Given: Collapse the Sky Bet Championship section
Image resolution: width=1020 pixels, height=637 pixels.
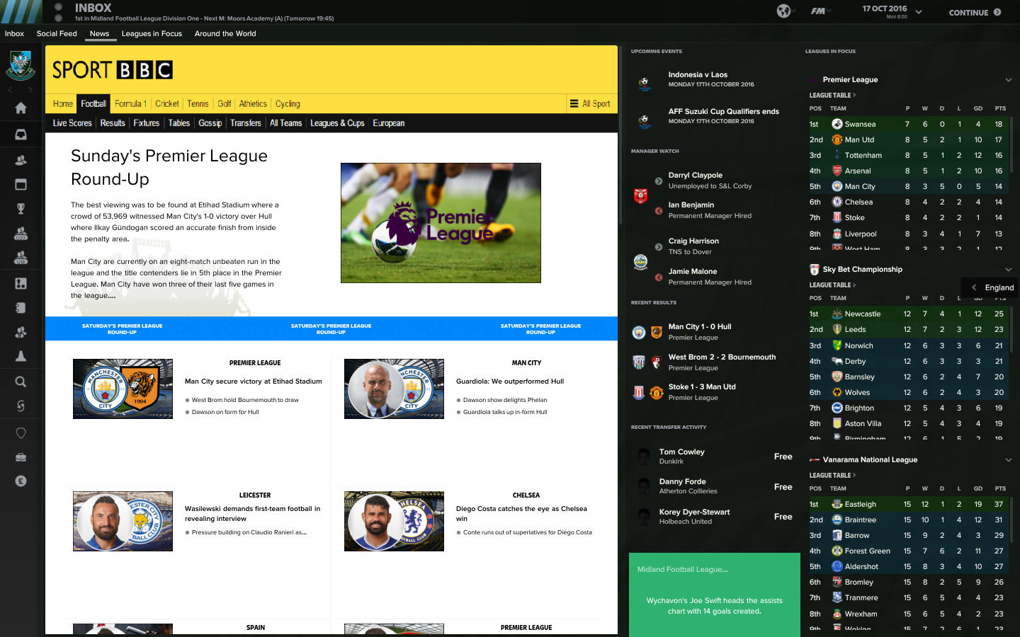Looking at the screenshot, I should pos(1008,270).
